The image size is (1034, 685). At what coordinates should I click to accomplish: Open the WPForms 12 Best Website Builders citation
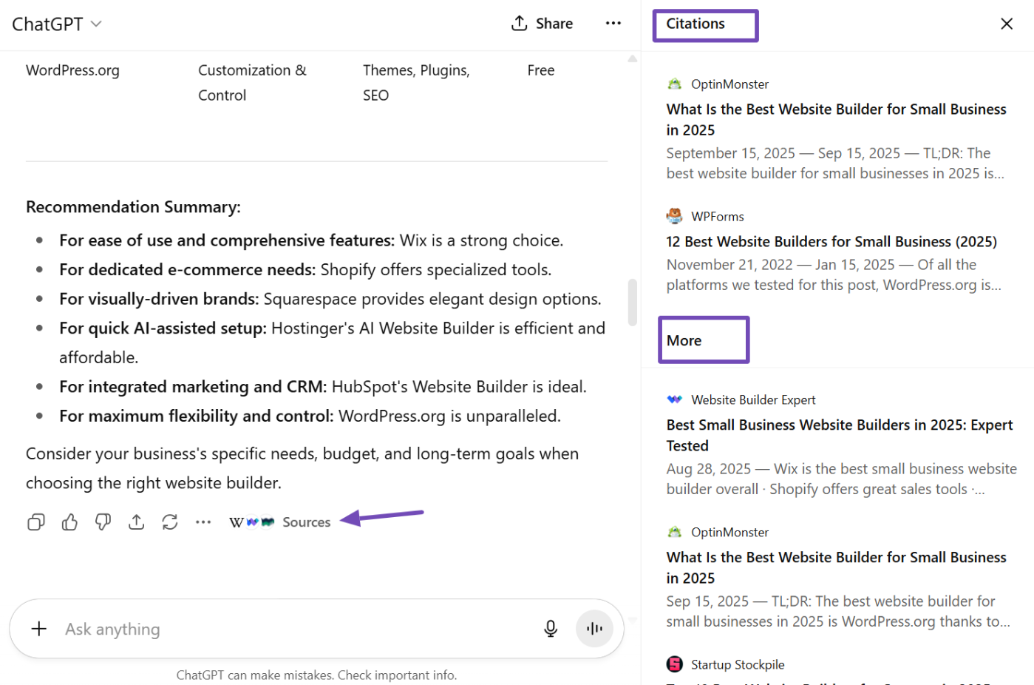click(x=831, y=242)
